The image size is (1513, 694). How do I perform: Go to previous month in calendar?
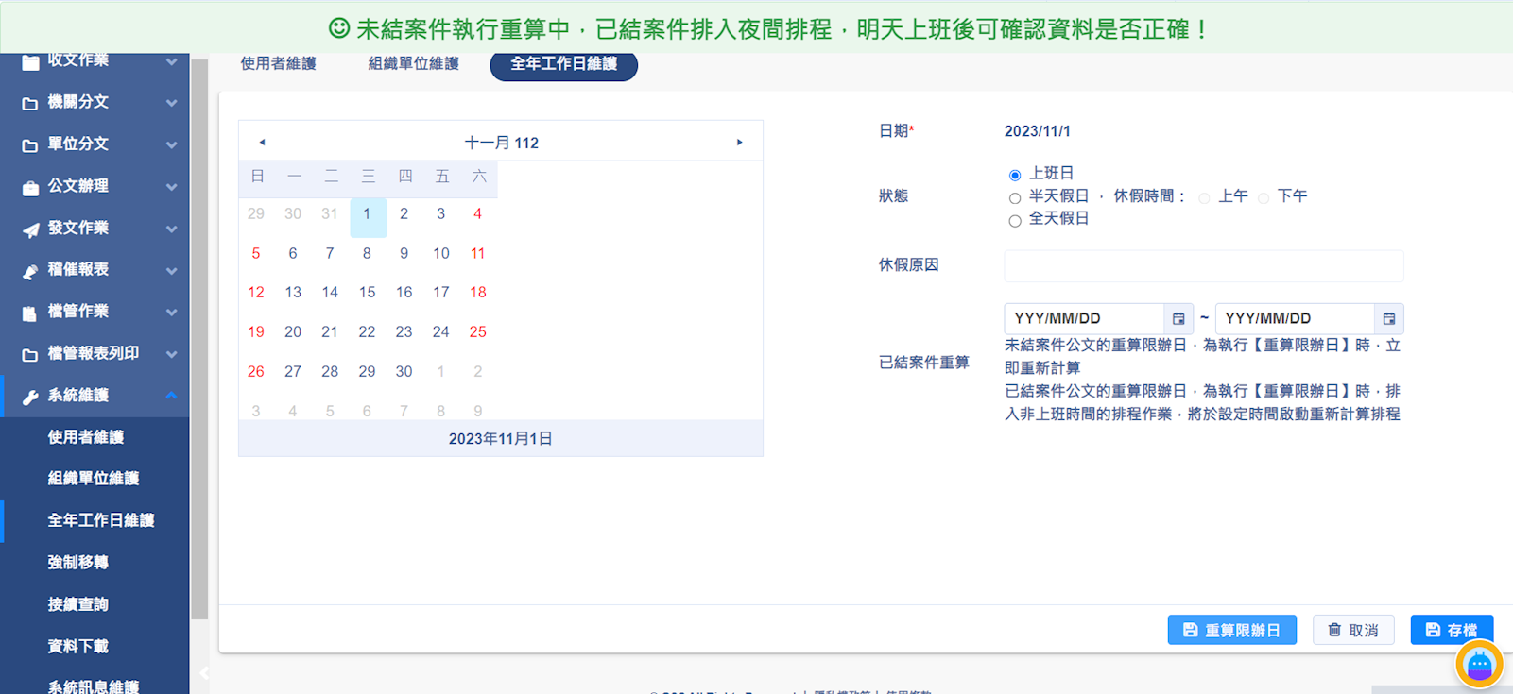click(262, 143)
